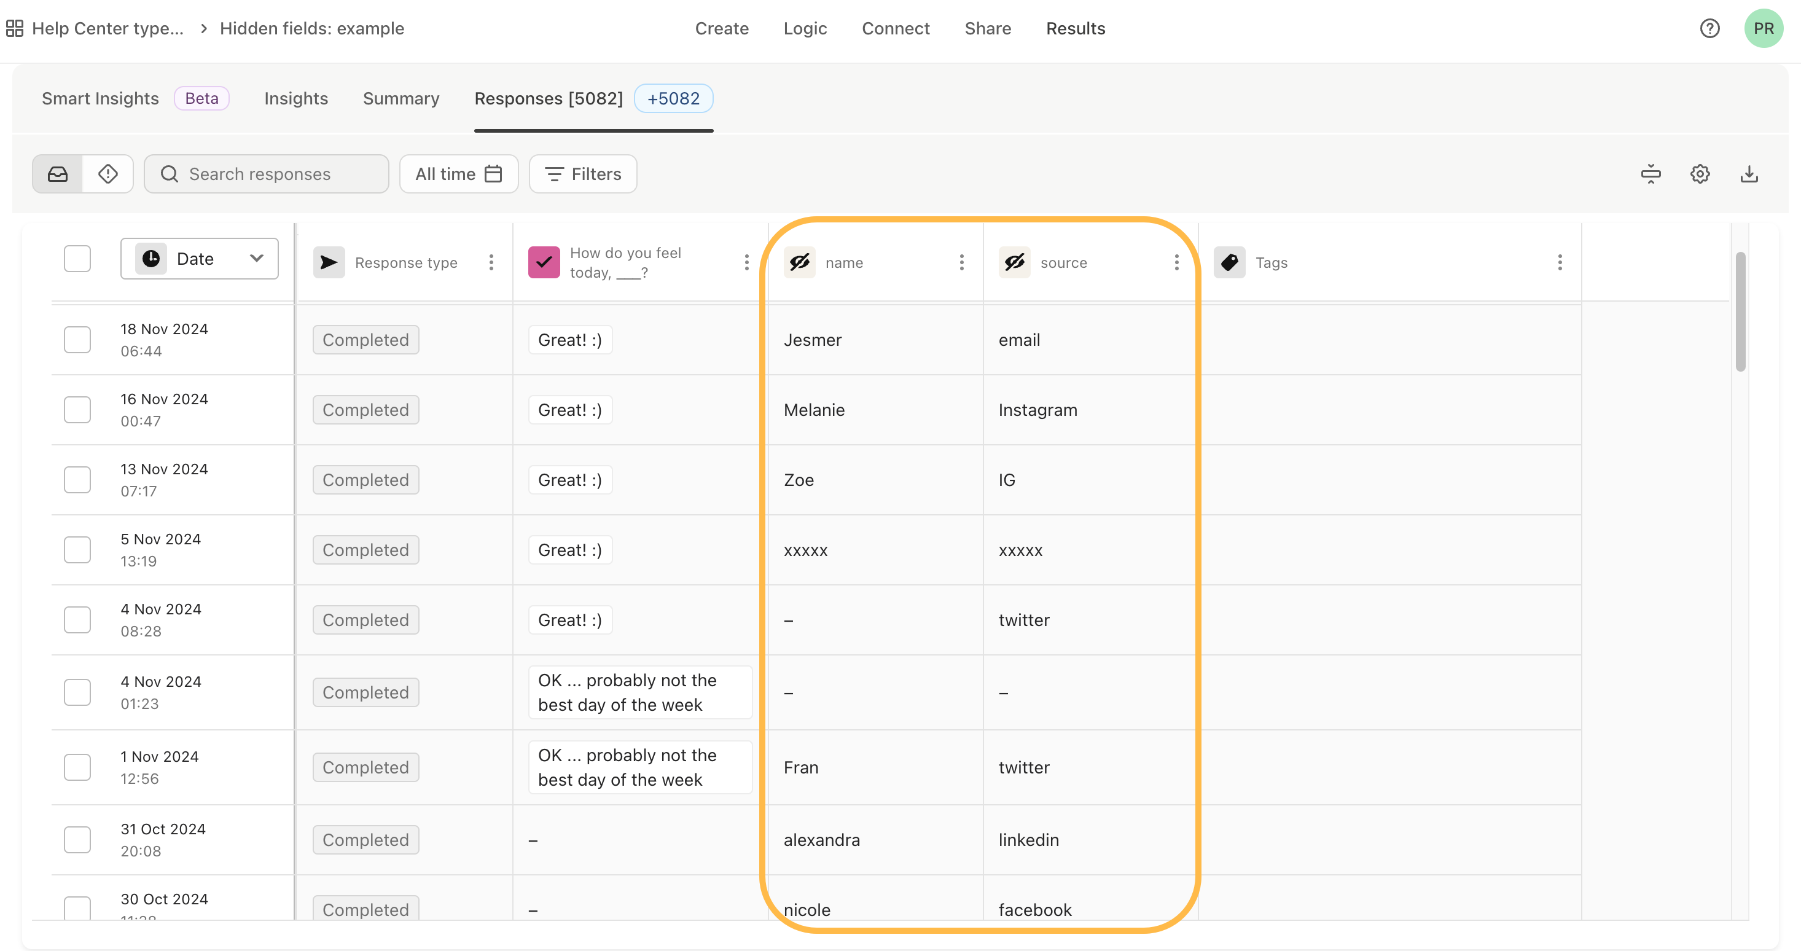Open the All time date range picker
Image resolution: width=1801 pixels, height=951 pixels.
[x=459, y=173]
